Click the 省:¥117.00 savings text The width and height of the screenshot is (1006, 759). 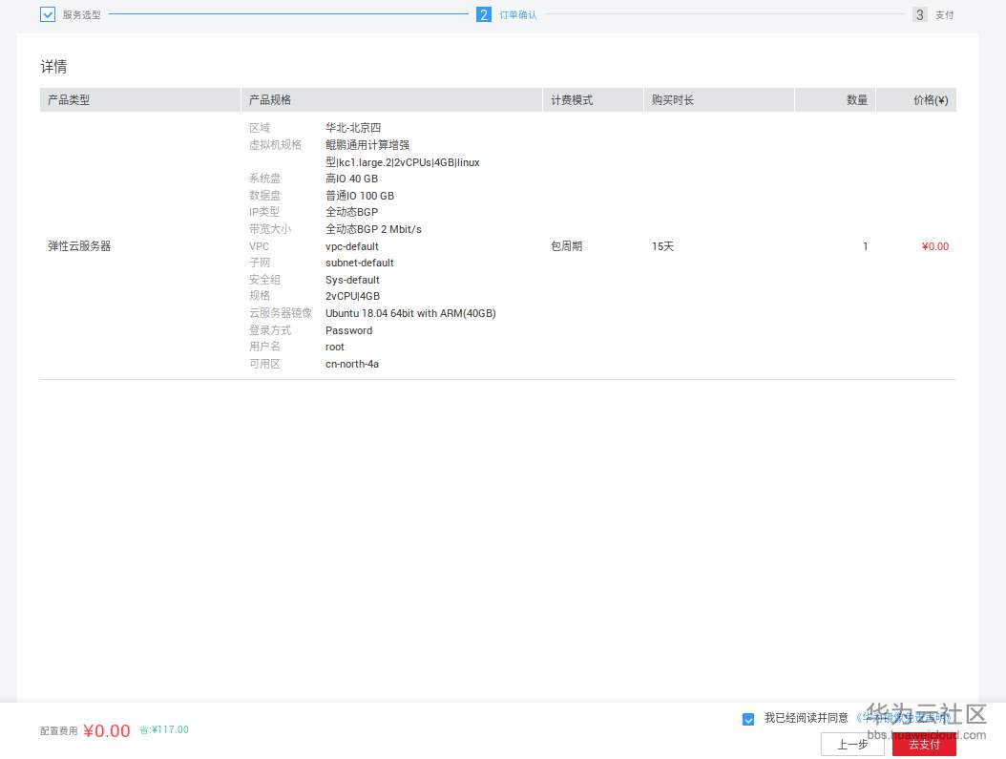(164, 729)
